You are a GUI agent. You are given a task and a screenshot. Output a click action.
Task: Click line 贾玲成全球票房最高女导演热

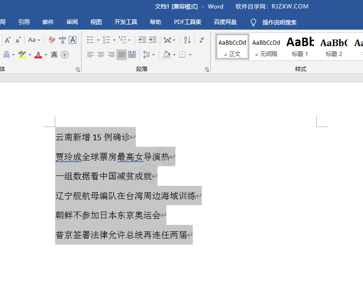[113, 157]
